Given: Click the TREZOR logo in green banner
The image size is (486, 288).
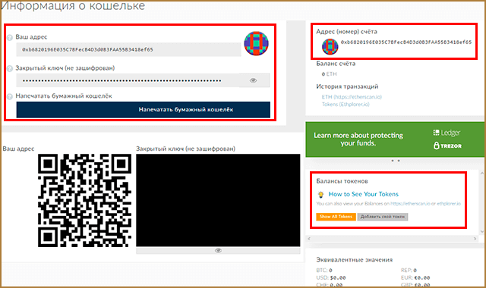Looking at the screenshot, I should pos(447,146).
